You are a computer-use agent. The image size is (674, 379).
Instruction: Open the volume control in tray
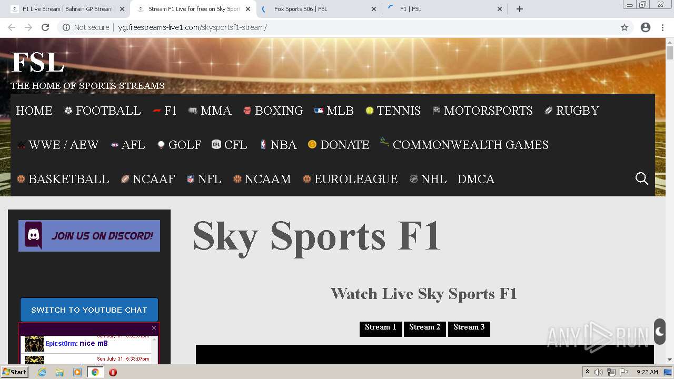tap(599, 372)
